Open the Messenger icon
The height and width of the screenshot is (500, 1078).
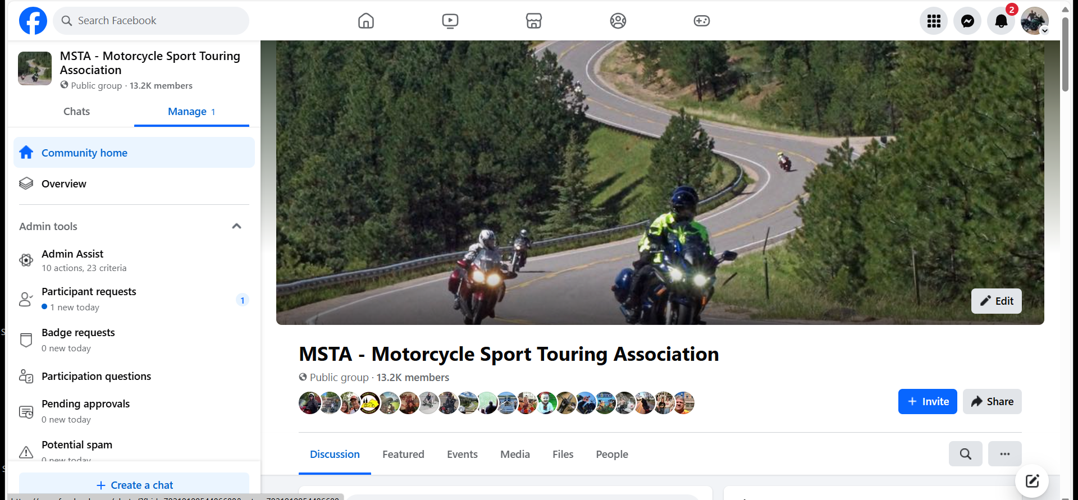pos(967,21)
